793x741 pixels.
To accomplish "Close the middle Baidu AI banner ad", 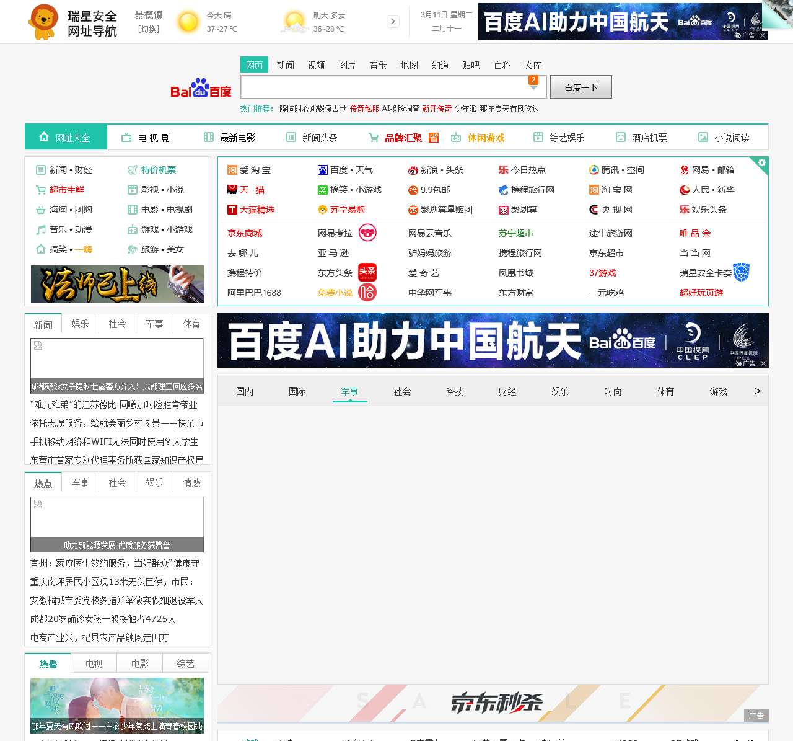I will [x=763, y=363].
